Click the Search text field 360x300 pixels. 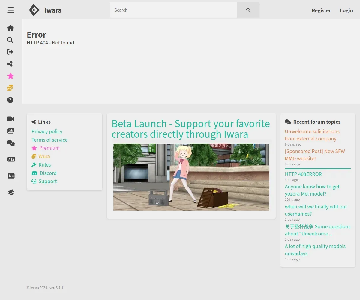click(173, 10)
